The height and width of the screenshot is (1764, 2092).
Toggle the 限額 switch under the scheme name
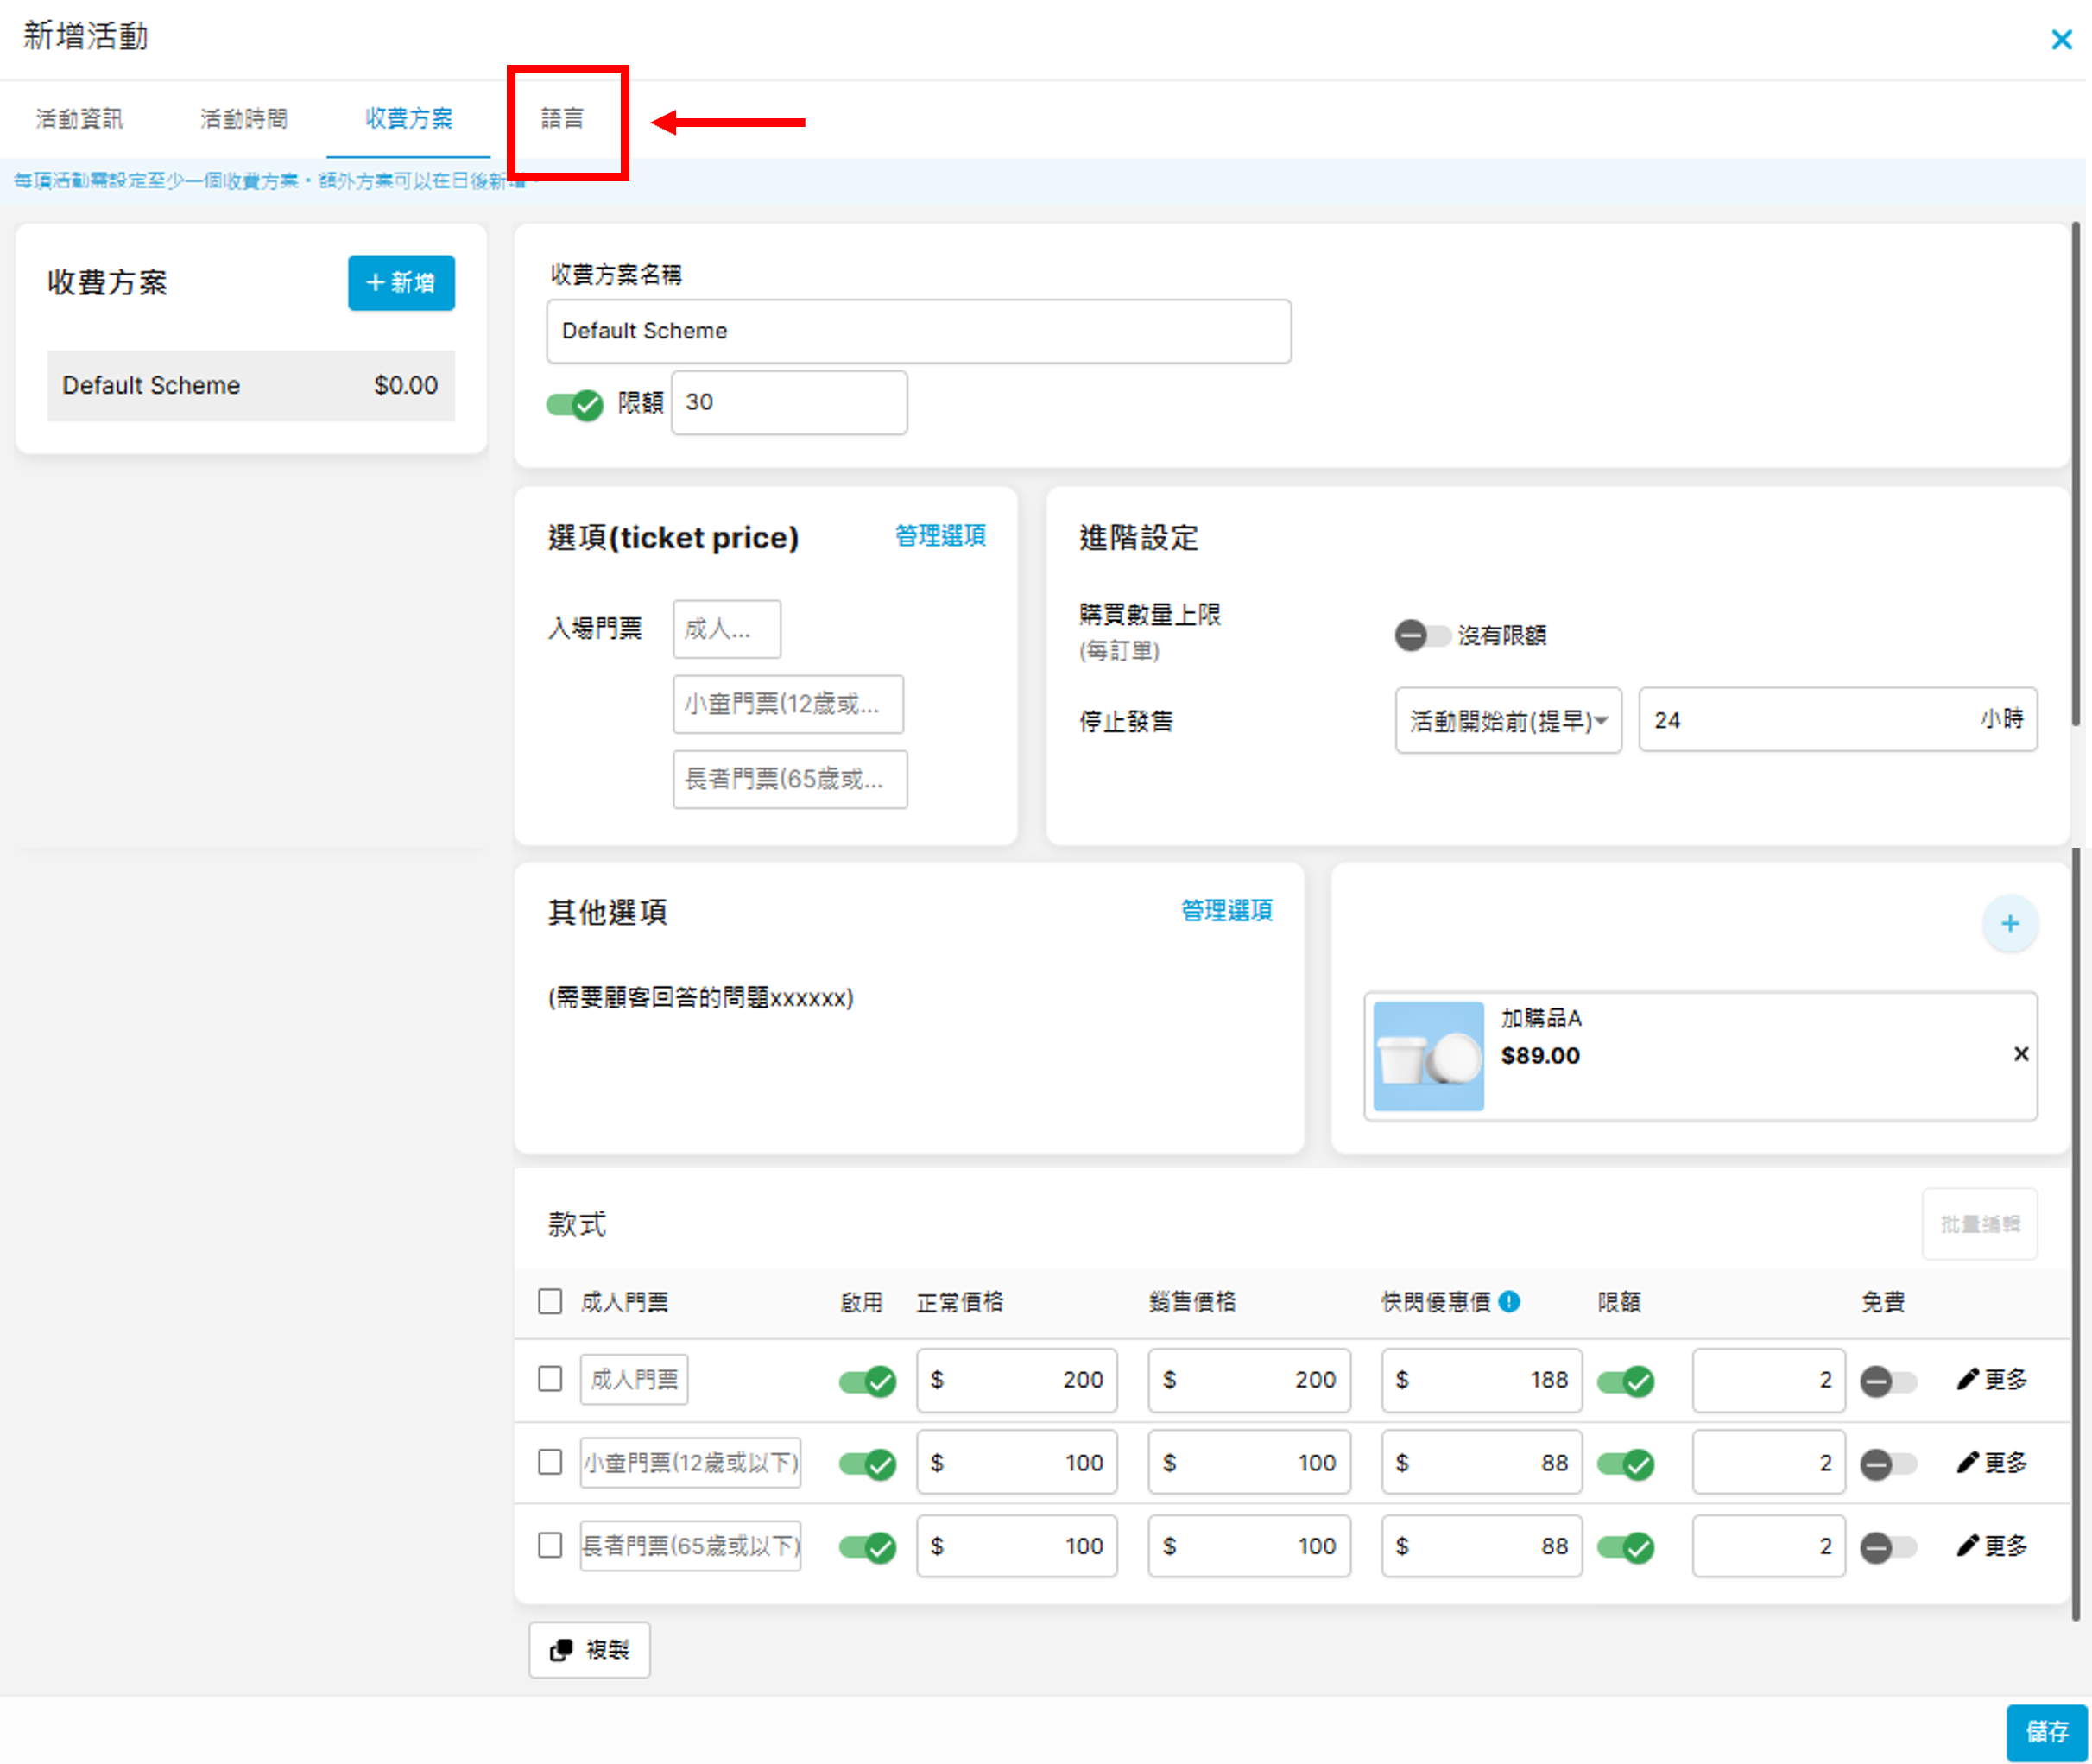(575, 404)
